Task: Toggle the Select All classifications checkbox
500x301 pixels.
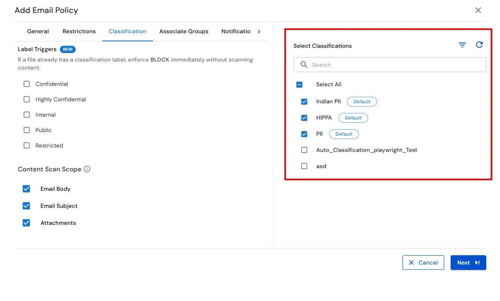Action: 299,85
